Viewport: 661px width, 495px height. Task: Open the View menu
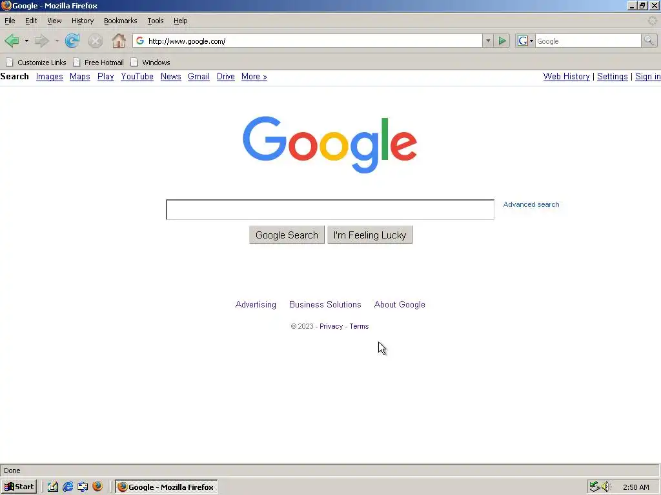pos(54,21)
